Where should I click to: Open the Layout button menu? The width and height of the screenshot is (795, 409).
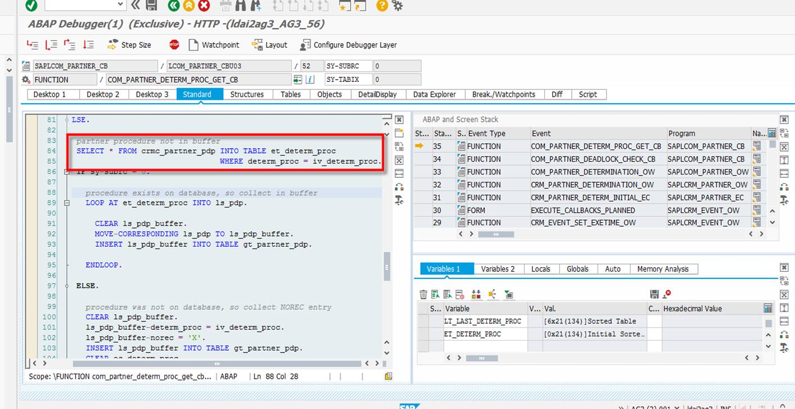270,45
